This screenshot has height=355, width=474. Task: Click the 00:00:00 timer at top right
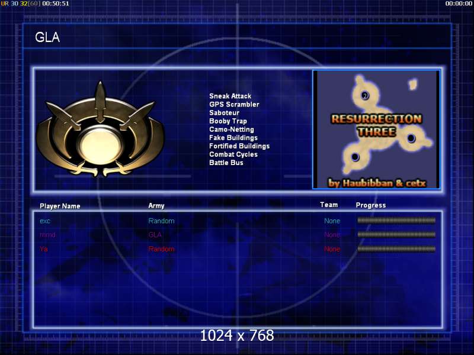coord(458,4)
